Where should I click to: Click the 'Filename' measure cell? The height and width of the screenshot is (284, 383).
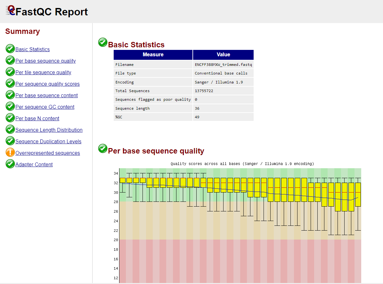tap(153, 65)
